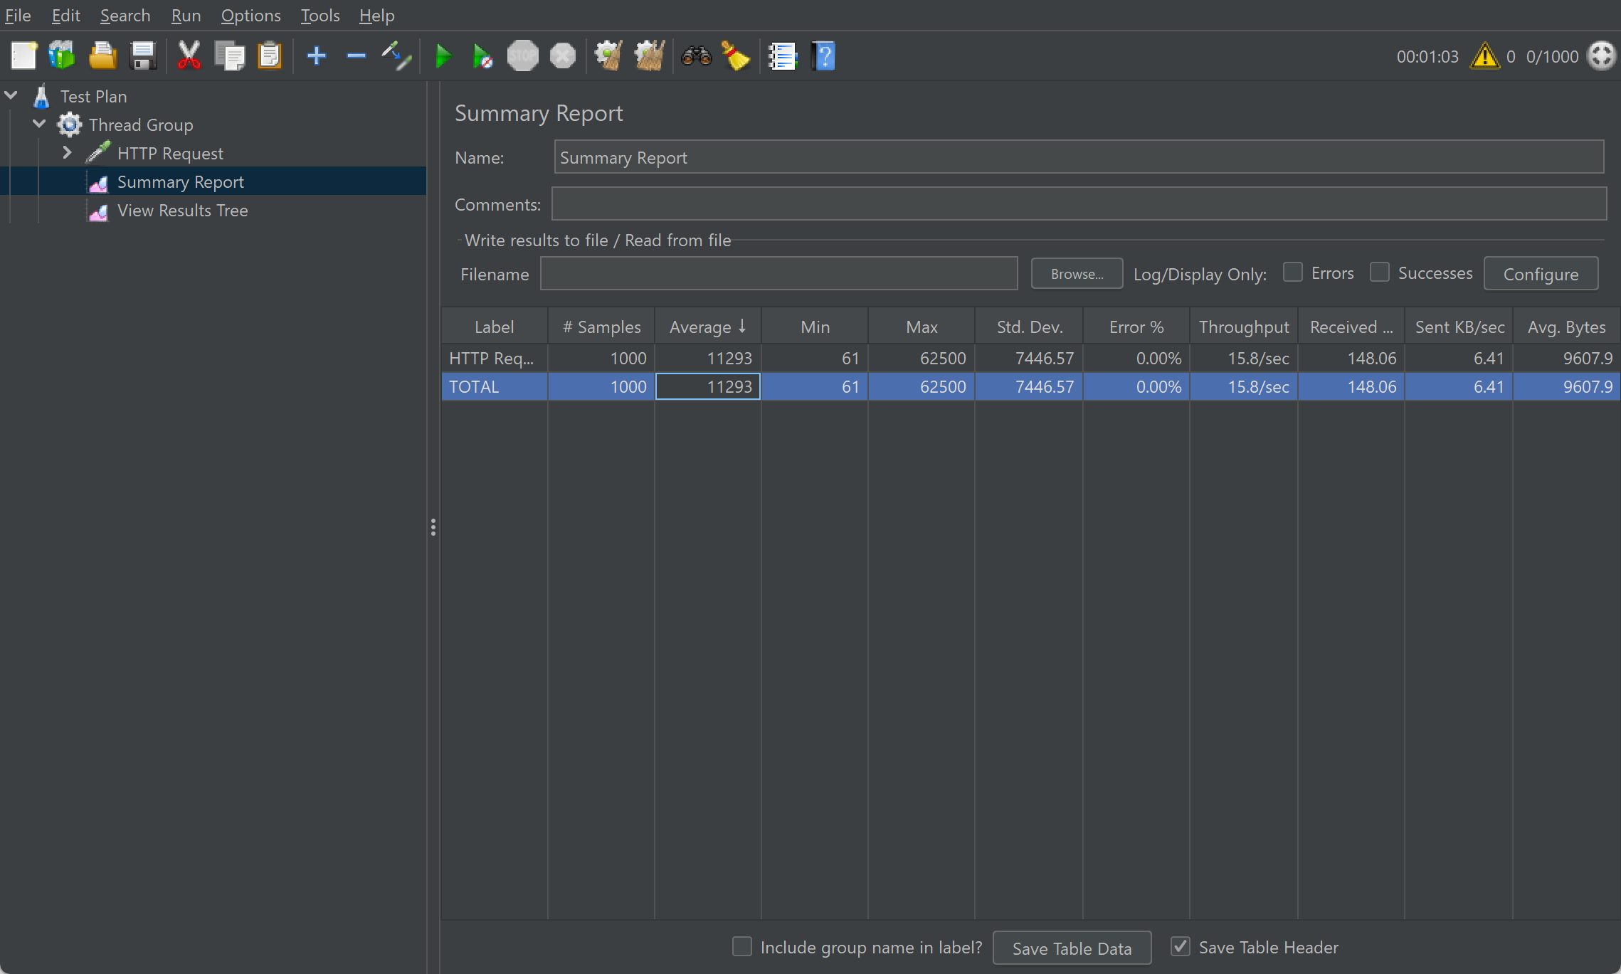Click the scissors Cut icon

(x=189, y=56)
